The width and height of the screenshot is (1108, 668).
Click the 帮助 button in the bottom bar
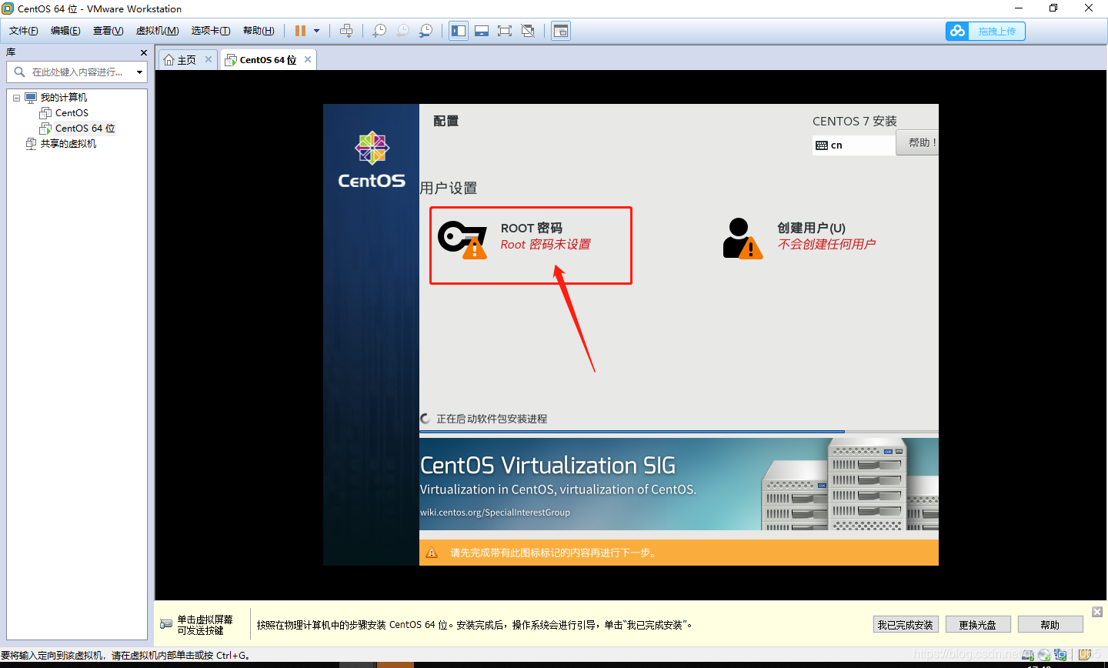point(1050,625)
